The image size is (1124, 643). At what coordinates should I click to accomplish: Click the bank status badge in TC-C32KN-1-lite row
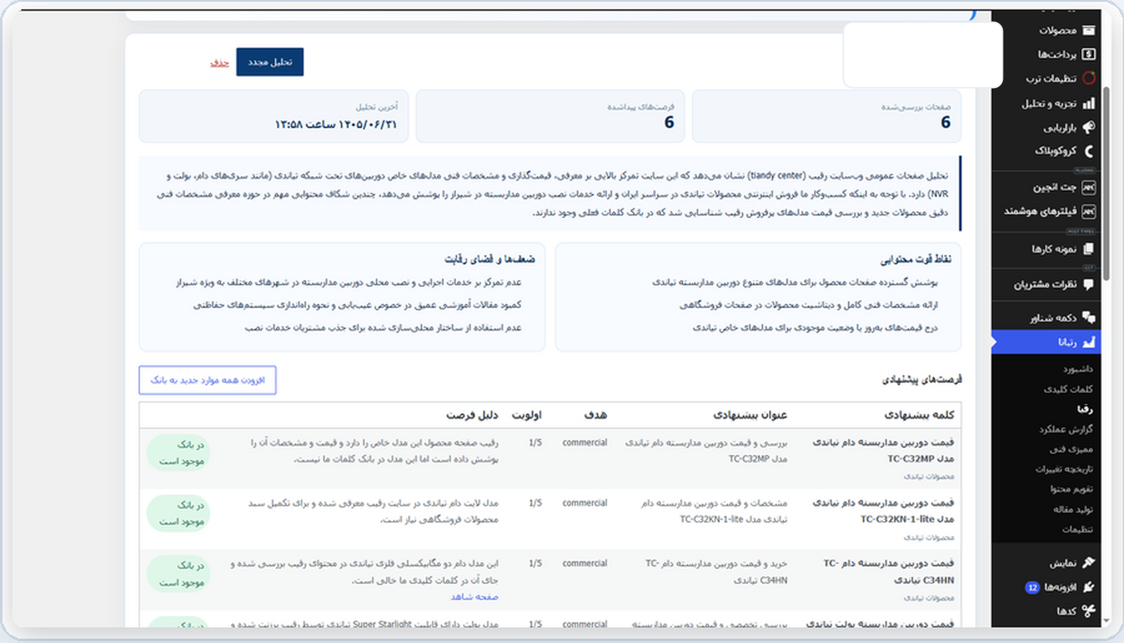pos(179,513)
